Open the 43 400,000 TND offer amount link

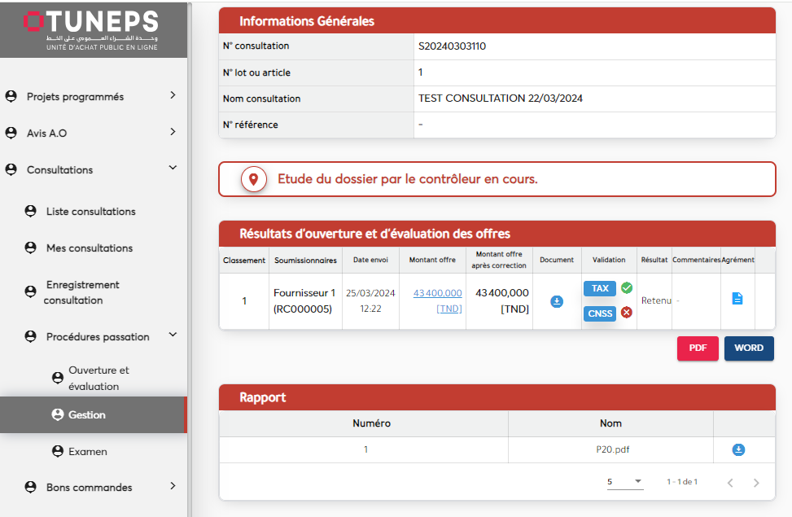tap(437, 293)
